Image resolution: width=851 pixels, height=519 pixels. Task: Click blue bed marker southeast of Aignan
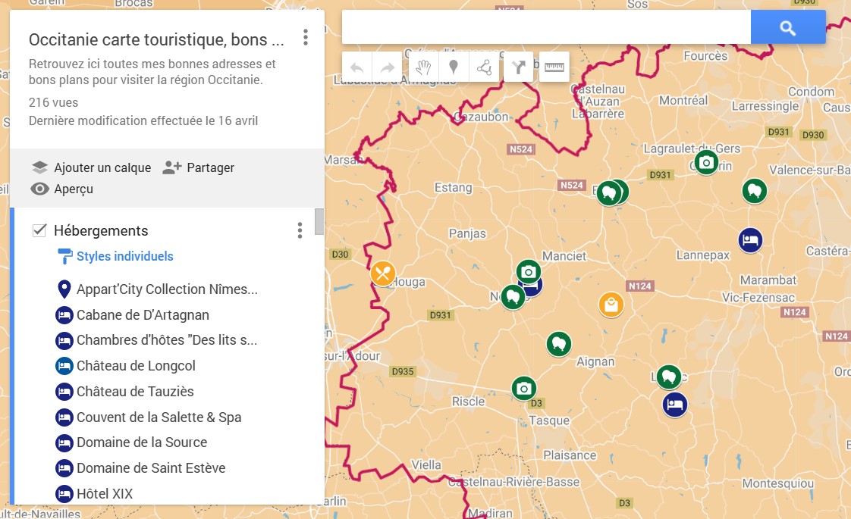click(674, 404)
